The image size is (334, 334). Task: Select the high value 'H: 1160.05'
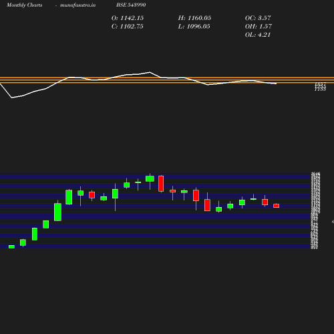click(194, 18)
